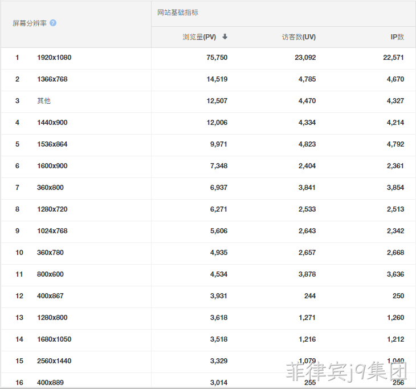Select the 1280x720 resolution row
The height and width of the screenshot is (389, 416).
click(x=208, y=209)
